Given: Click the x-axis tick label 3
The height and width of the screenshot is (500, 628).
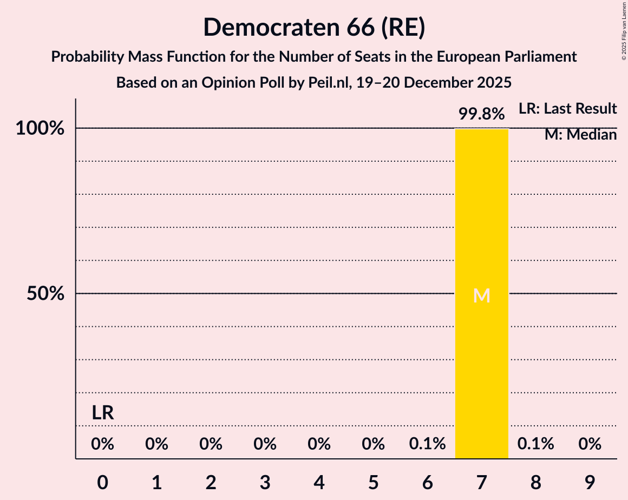Looking at the screenshot, I should (265, 483).
